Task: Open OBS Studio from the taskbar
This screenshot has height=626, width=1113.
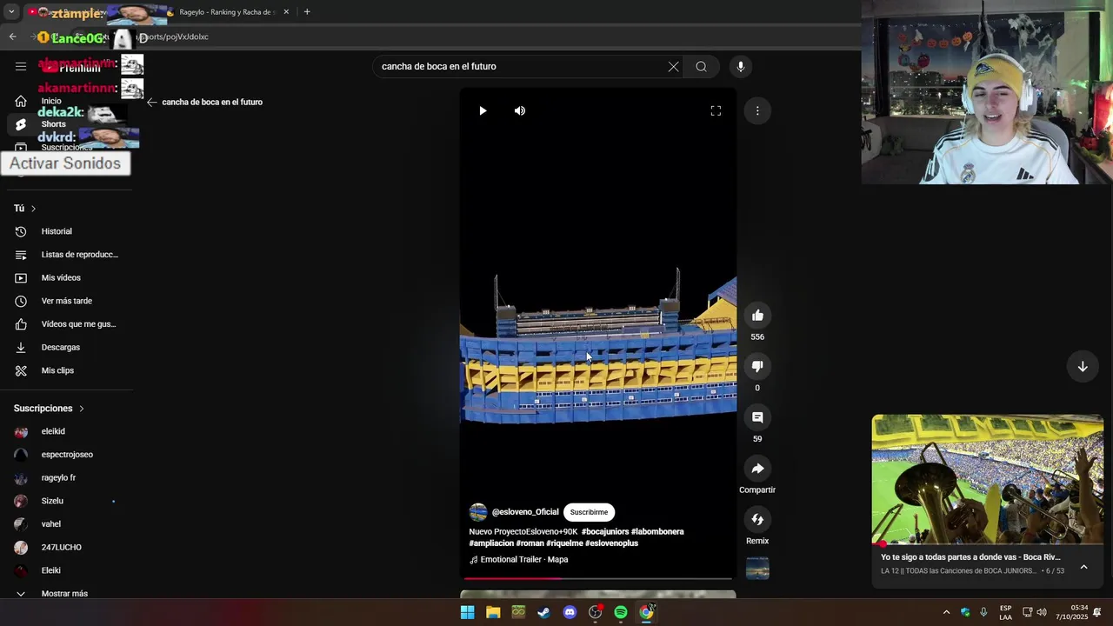Action: point(596,612)
